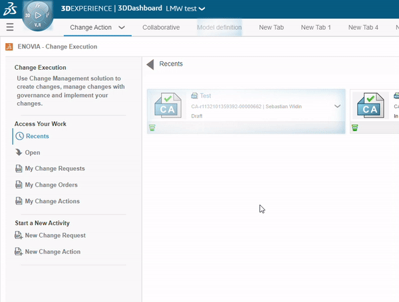Click the New Change Action plus icon
The image size is (399, 302).
point(19,252)
